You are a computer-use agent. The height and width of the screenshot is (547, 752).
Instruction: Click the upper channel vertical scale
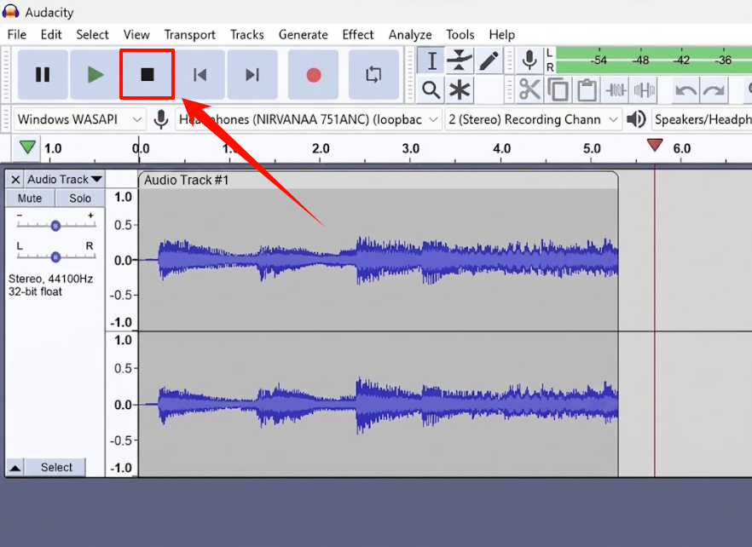click(x=122, y=260)
